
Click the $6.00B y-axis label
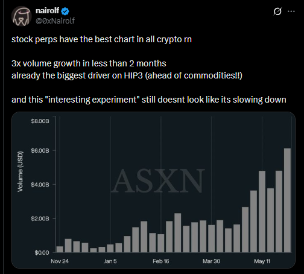coord(40,150)
